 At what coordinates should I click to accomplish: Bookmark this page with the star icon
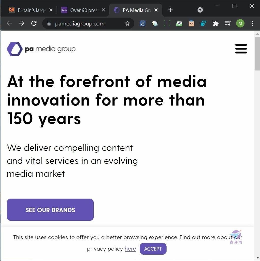pyautogui.click(x=127, y=23)
